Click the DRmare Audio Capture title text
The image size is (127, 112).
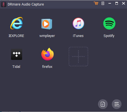click(26, 4)
